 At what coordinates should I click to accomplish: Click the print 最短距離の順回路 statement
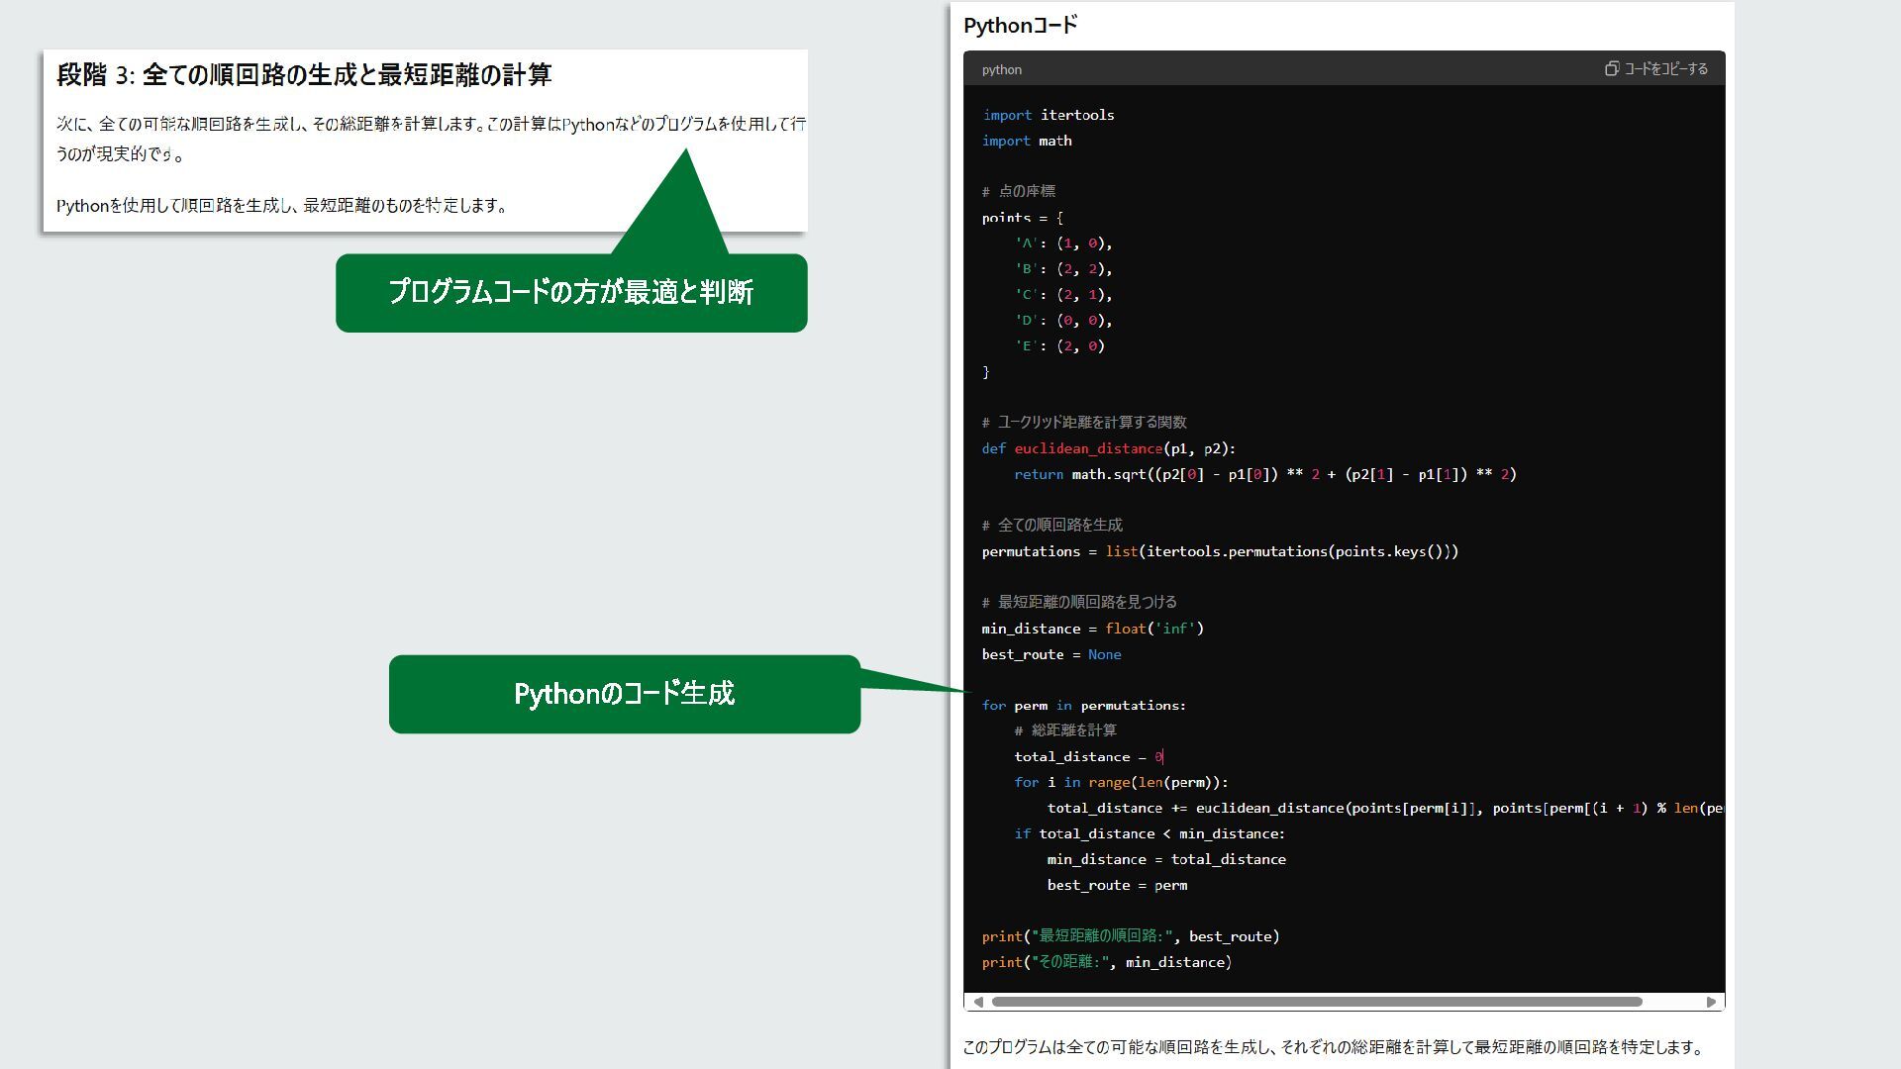(x=1130, y=936)
